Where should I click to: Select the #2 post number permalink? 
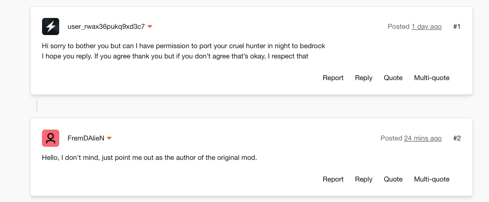(x=457, y=138)
